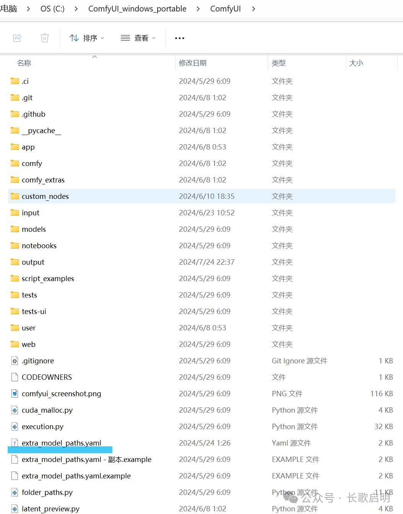
Task: Select file name folder_paths.py
Action: tap(47, 492)
